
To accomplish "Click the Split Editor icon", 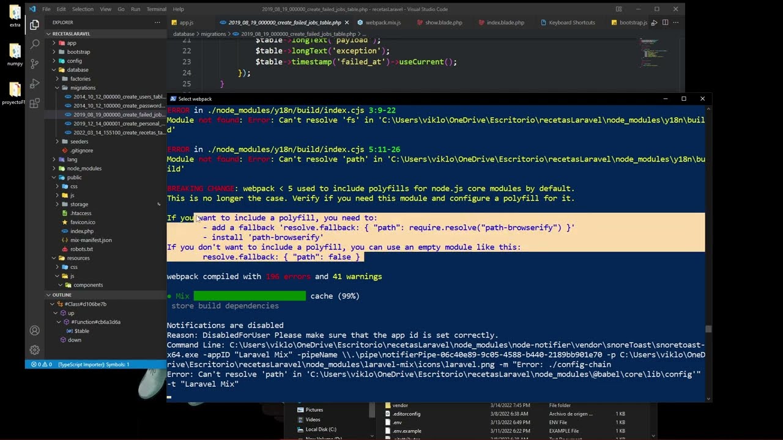I will 665,23.
